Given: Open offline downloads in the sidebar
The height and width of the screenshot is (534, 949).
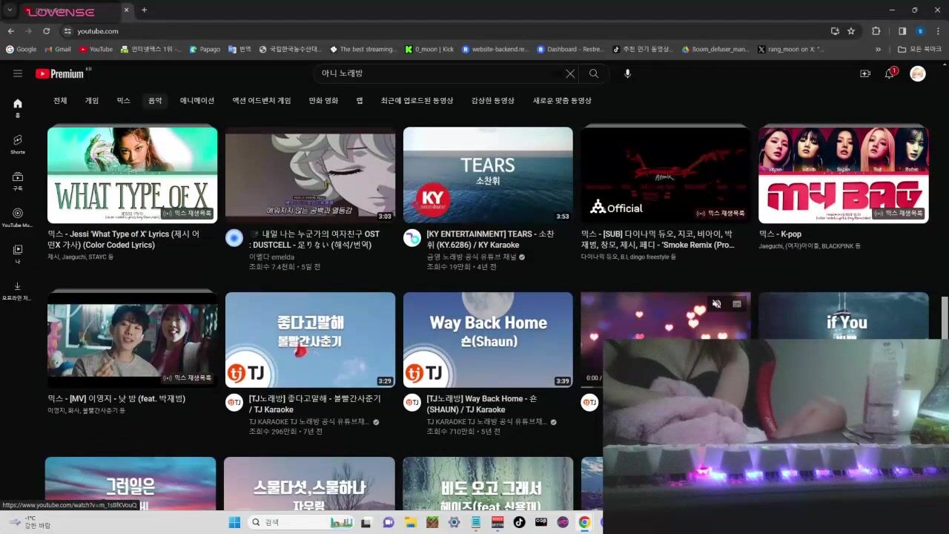Looking at the screenshot, I should click(x=18, y=290).
